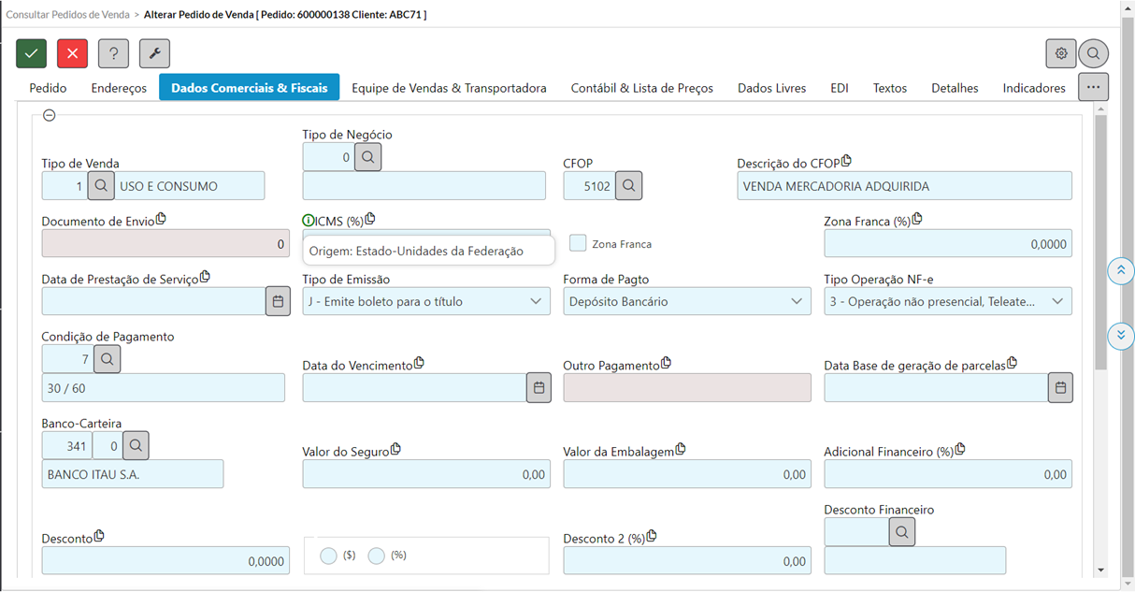This screenshot has height=592, width=1135.
Task: Cancel with the red X button
Action: coord(72,53)
